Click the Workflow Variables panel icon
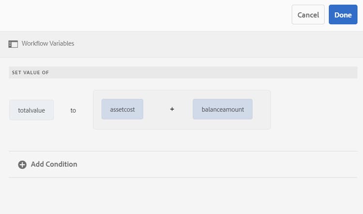 click(13, 44)
